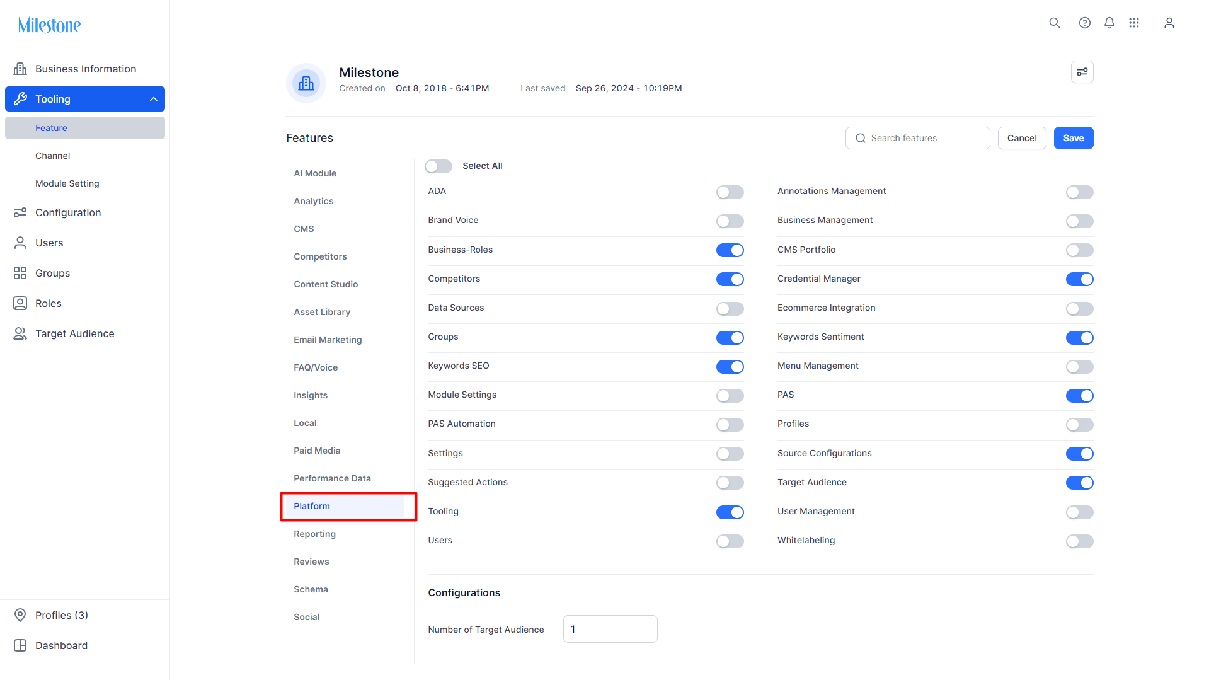Click the Milestone logo
The width and height of the screenshot is (1209, 680).
coord(49,25)
